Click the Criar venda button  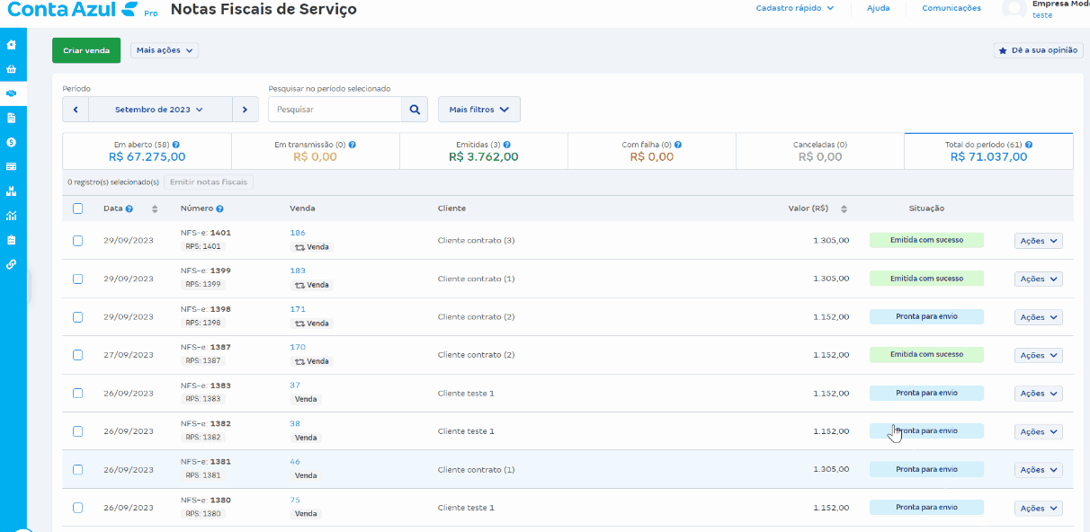pyautogui.click(x=86, y=50)
